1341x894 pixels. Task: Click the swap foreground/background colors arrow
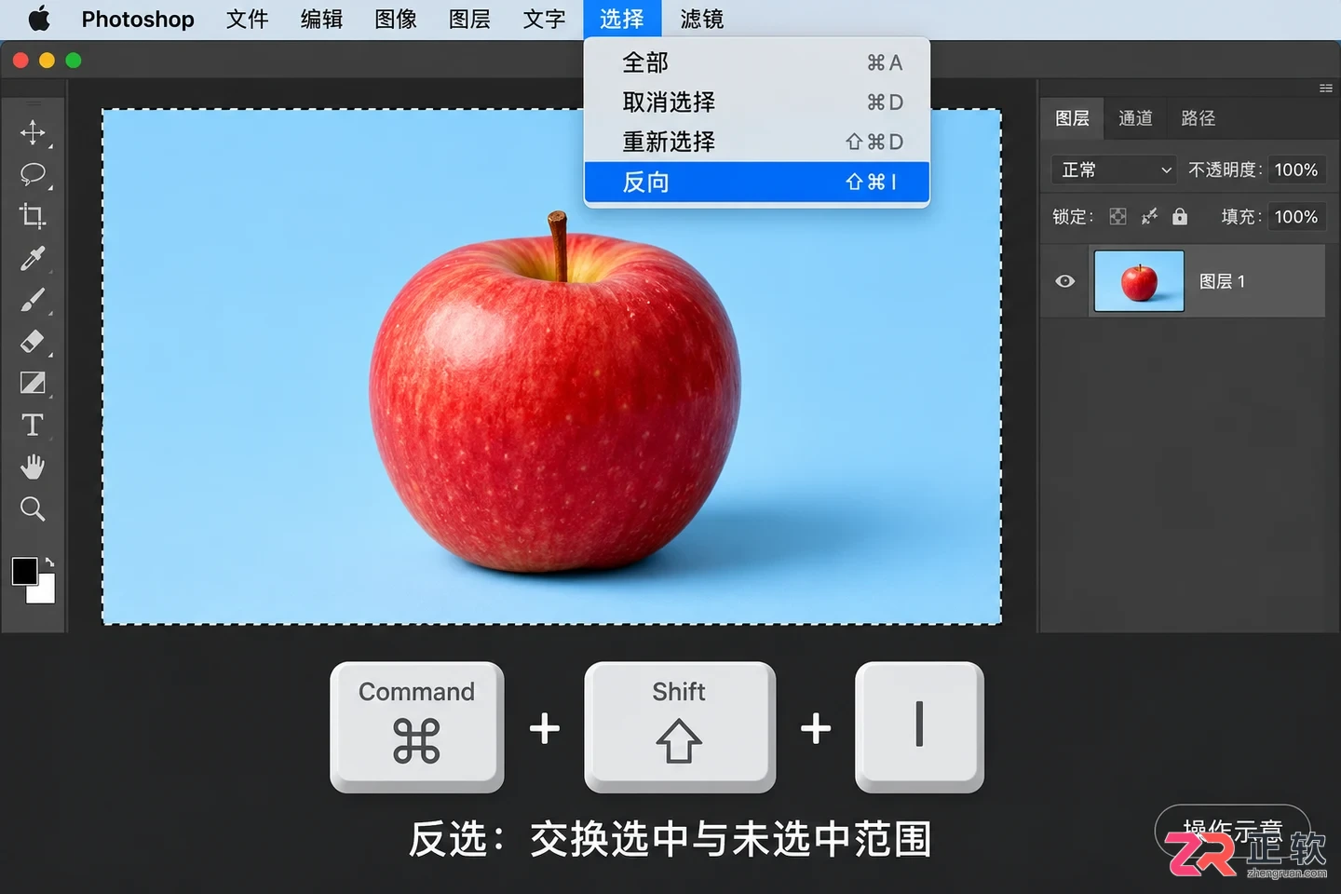(x=49, y=562)
